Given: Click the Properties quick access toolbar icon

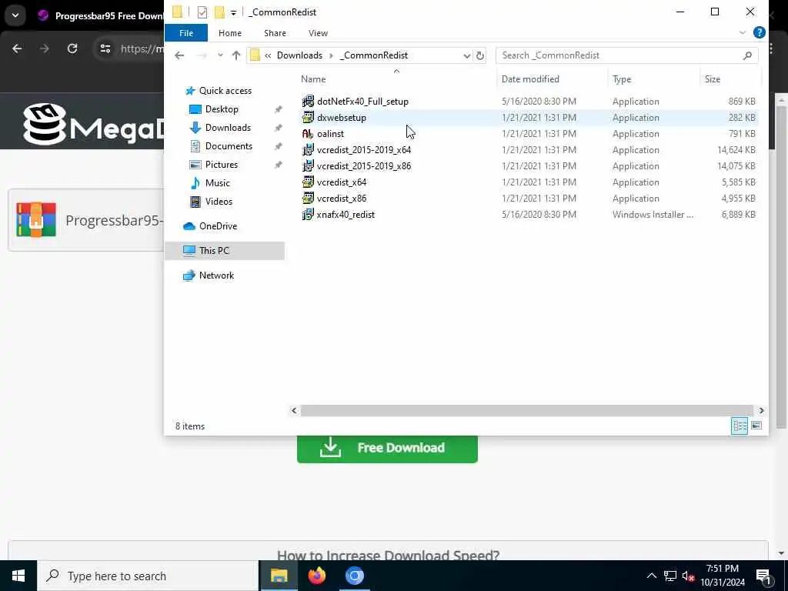Looking at the screenshot, I should pos(202,12).
